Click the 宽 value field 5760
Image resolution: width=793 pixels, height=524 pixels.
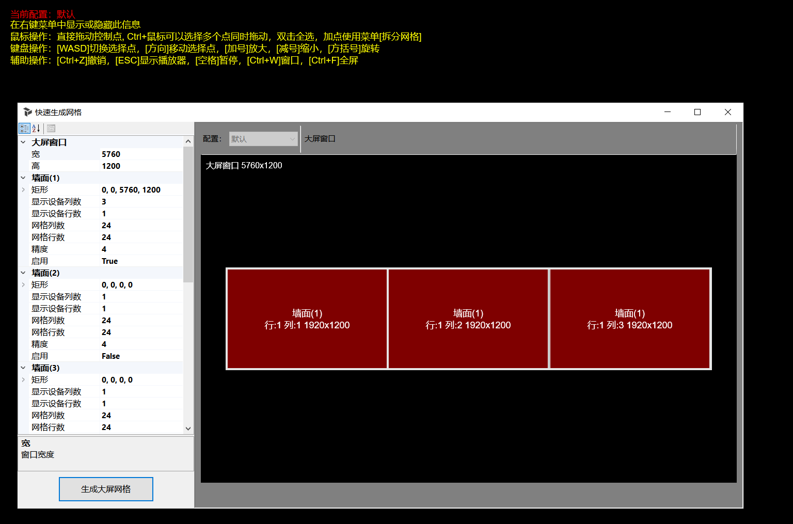140,154
